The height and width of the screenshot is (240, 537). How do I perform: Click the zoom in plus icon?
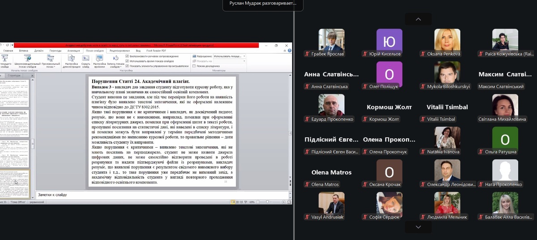[x=284, y=202]
